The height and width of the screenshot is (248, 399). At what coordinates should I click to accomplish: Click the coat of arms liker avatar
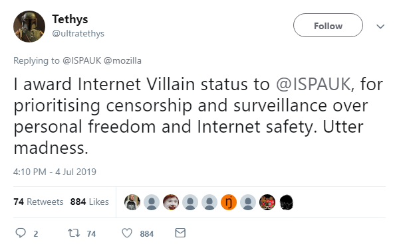coord(267,202)
